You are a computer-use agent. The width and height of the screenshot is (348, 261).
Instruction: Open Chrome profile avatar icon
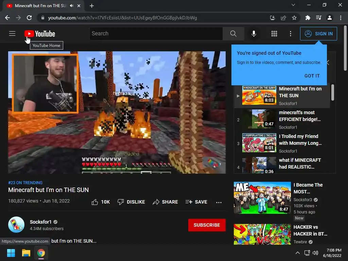click(x=330, y=18)
